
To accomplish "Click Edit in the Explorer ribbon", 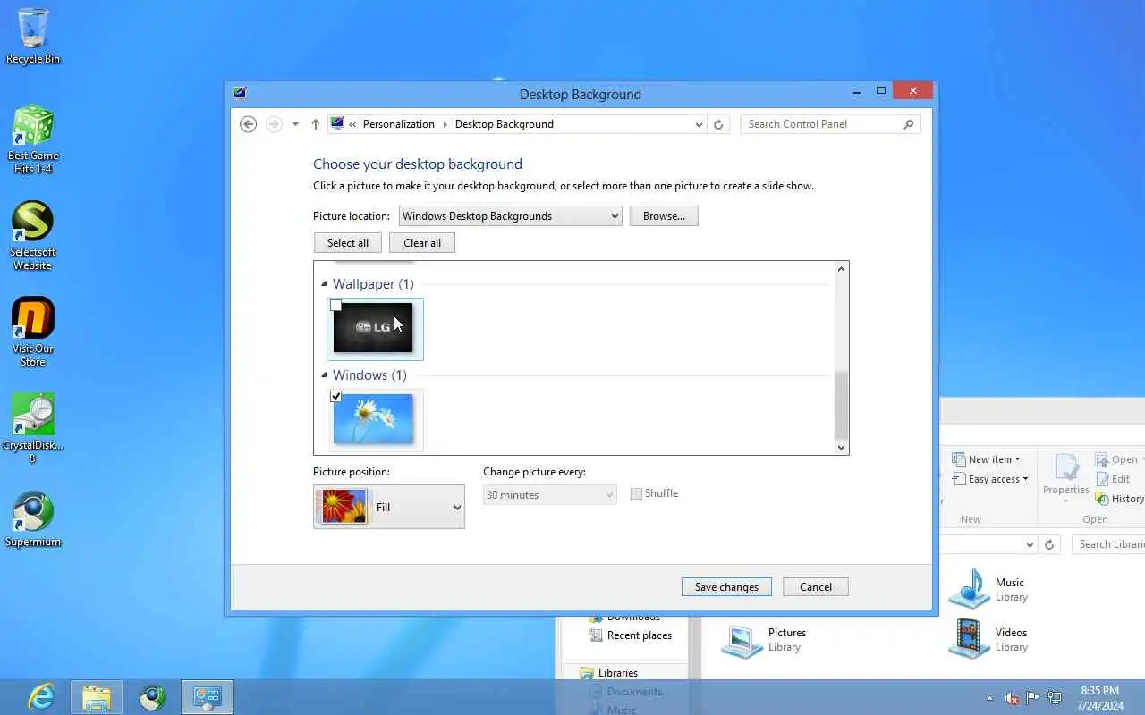I will click(1113, 479).
